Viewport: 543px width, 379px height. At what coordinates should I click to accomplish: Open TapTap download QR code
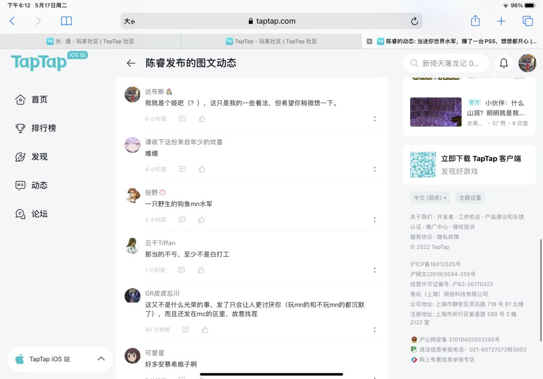pyautogui.click(x=423, y=164)
